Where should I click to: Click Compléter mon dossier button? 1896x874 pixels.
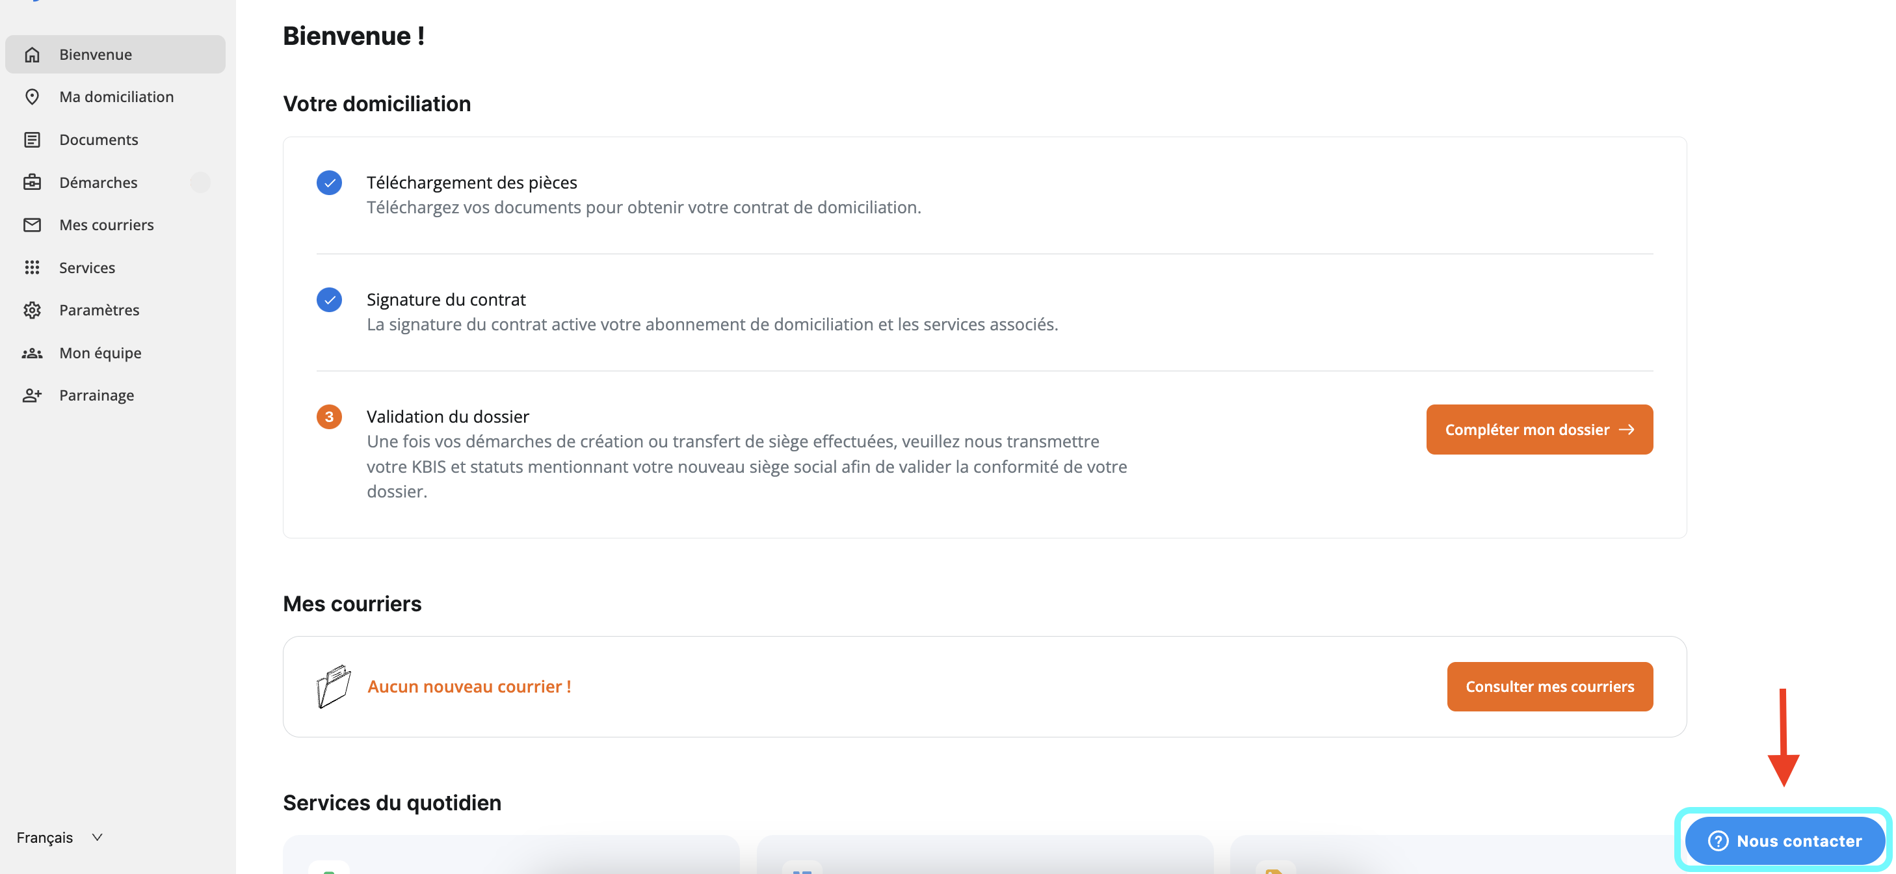coord(1539,429)
